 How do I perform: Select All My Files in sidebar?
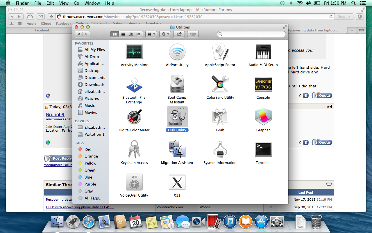91,50
